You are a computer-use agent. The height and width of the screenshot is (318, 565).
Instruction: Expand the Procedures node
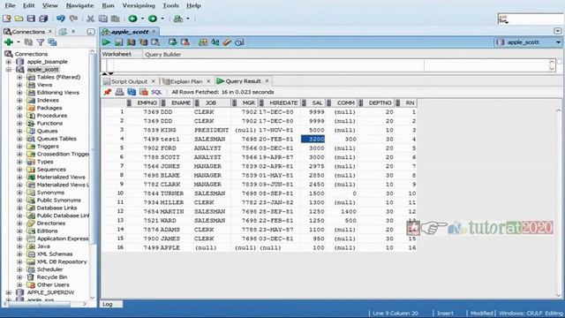(19, 116)
